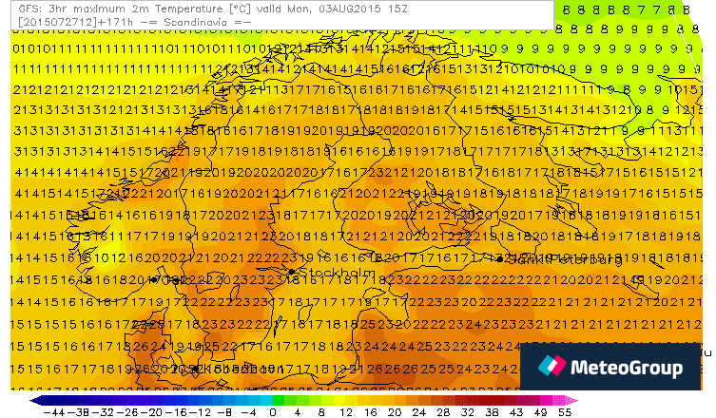Click the MeteoGroup logo icon
716x418 pixels.
[x=552, y=367]
